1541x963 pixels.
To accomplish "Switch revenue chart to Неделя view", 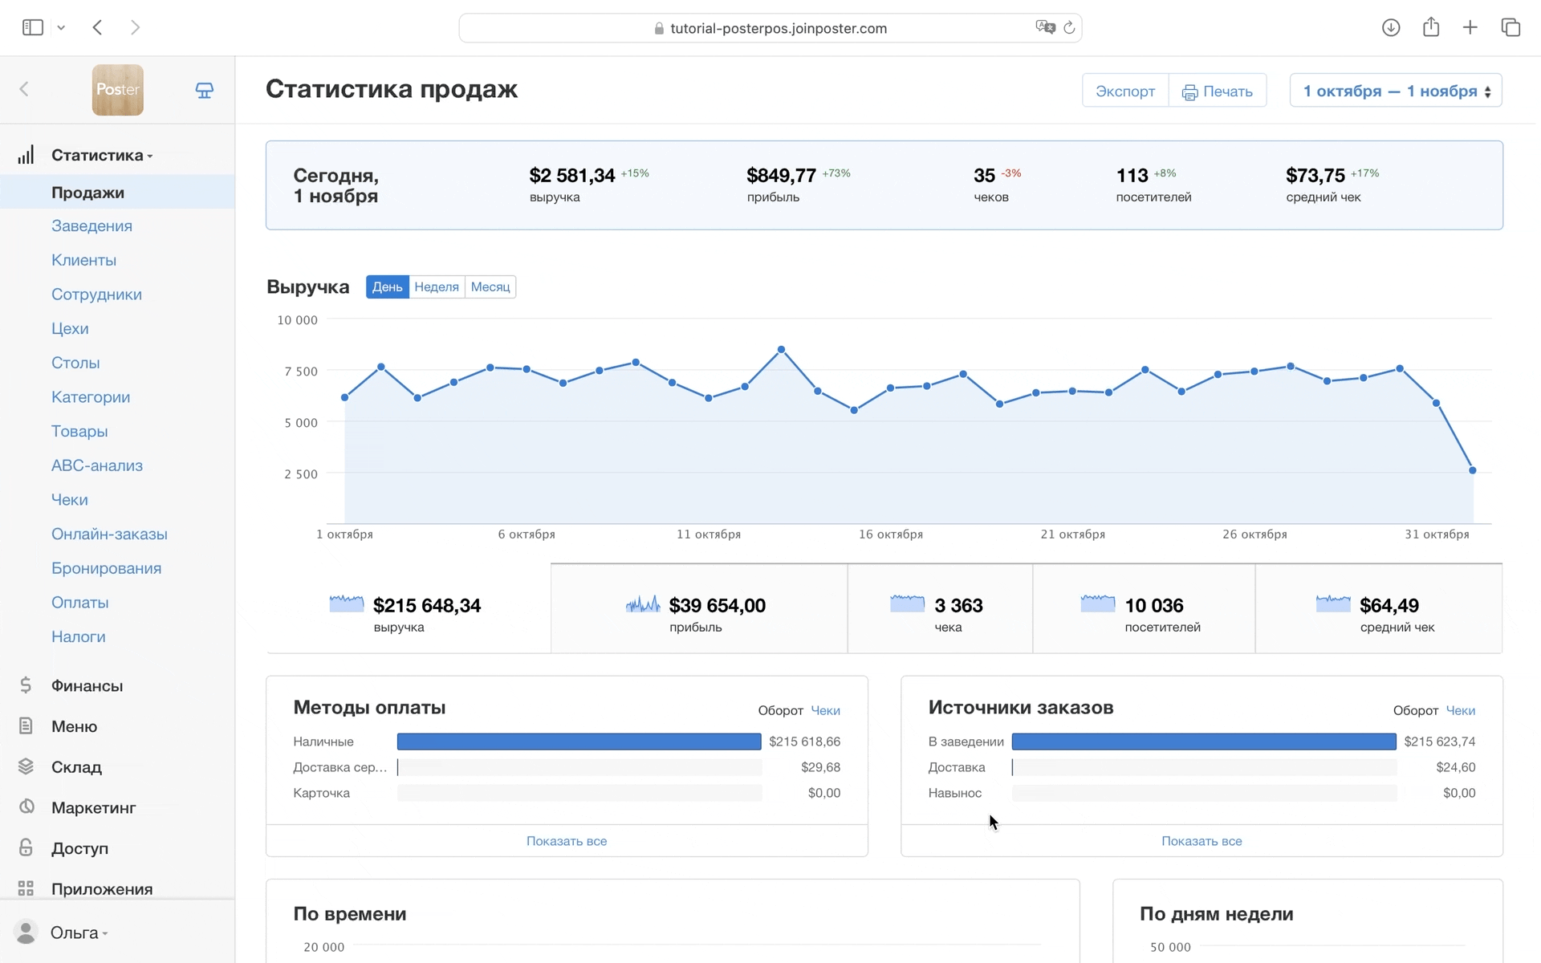I will [x=437, y=286].
